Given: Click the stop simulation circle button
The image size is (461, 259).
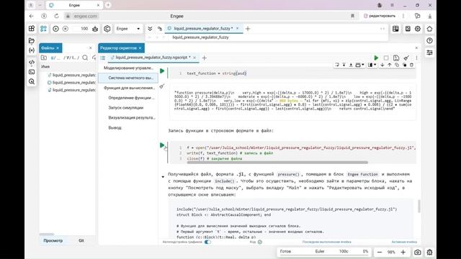Looking at the screenshot, I should pyautogui.click(x=66, y=29).
